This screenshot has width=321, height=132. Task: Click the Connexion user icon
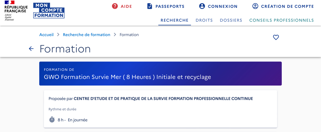point(202,6)
